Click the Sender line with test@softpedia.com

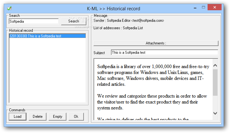[129, 21]
